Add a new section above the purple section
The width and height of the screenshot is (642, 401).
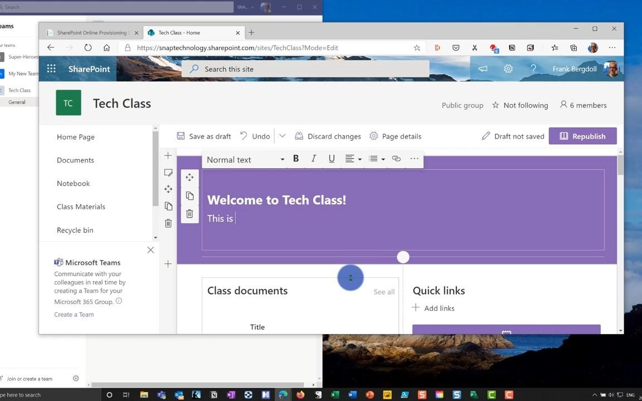(x=168, y=155)
